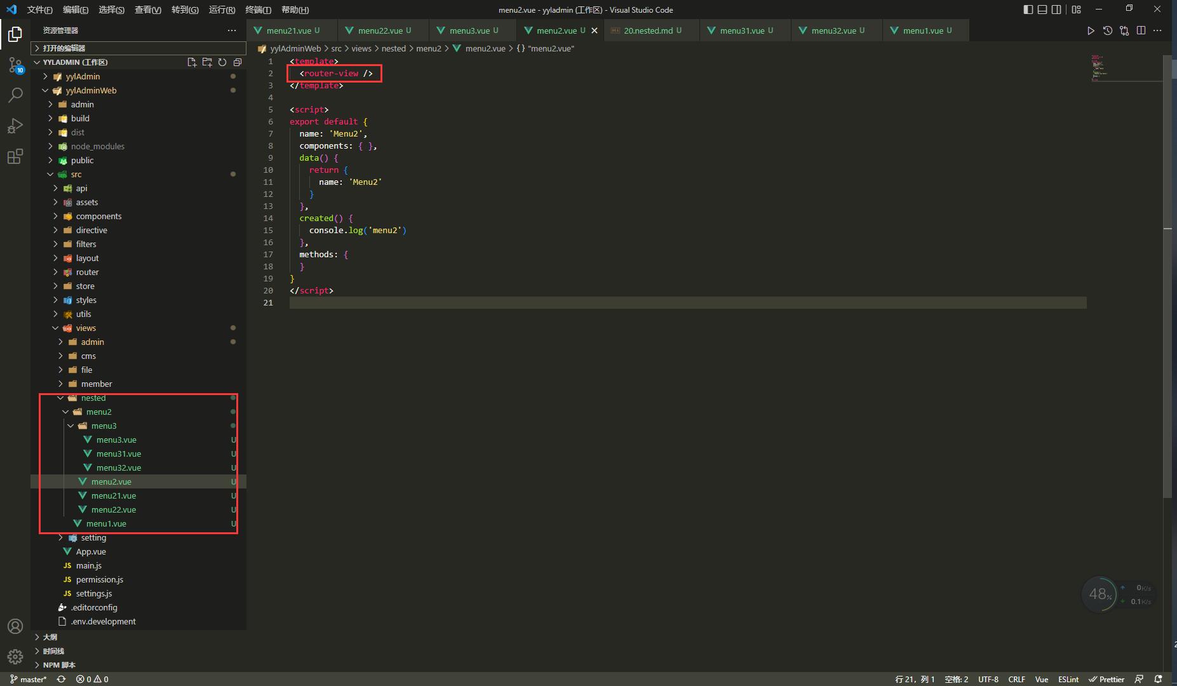
Task: Click New File icon in explorer header
Action: tap(192, 62)
